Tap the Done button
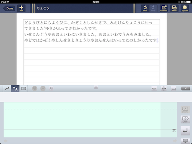Screen dimensions: 192x144 tap(9, 8)
